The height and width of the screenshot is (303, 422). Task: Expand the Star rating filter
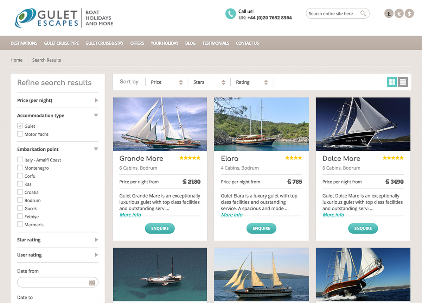[58, 240]
